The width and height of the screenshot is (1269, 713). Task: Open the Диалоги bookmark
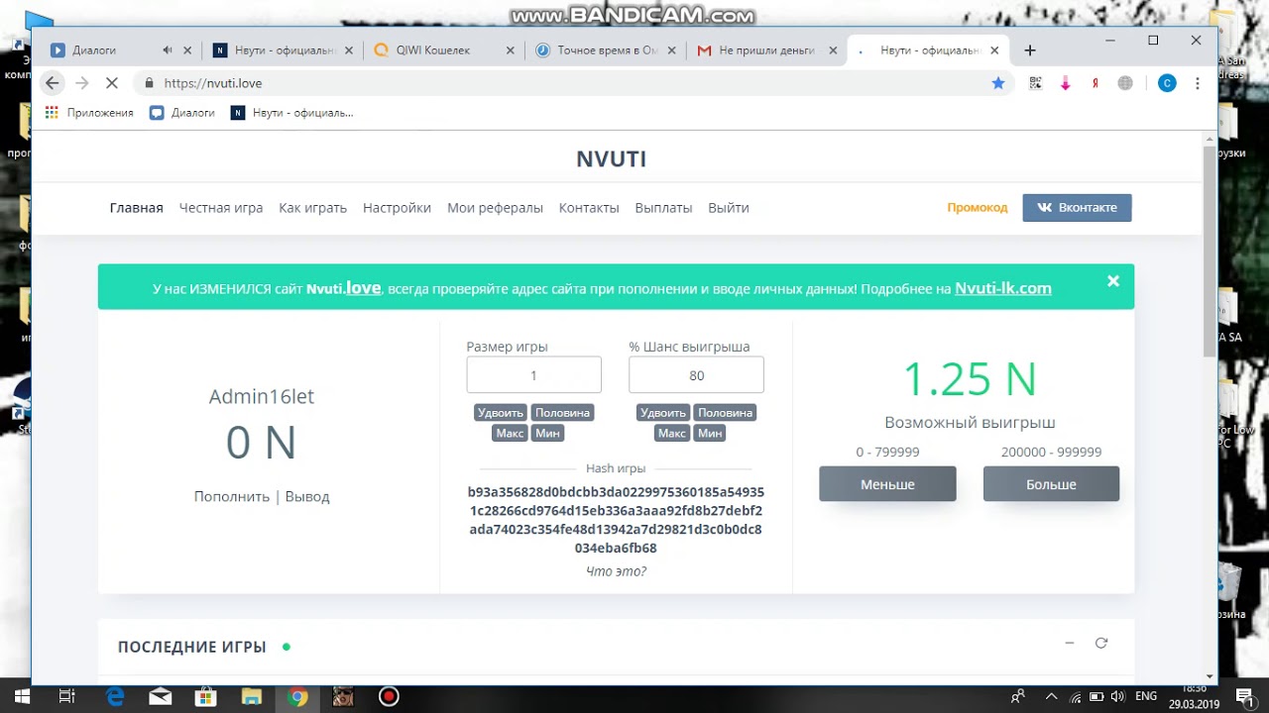[182, 113]
